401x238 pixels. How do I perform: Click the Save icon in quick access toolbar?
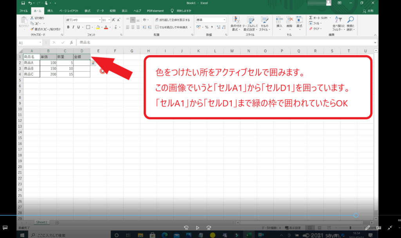point(23,3)
